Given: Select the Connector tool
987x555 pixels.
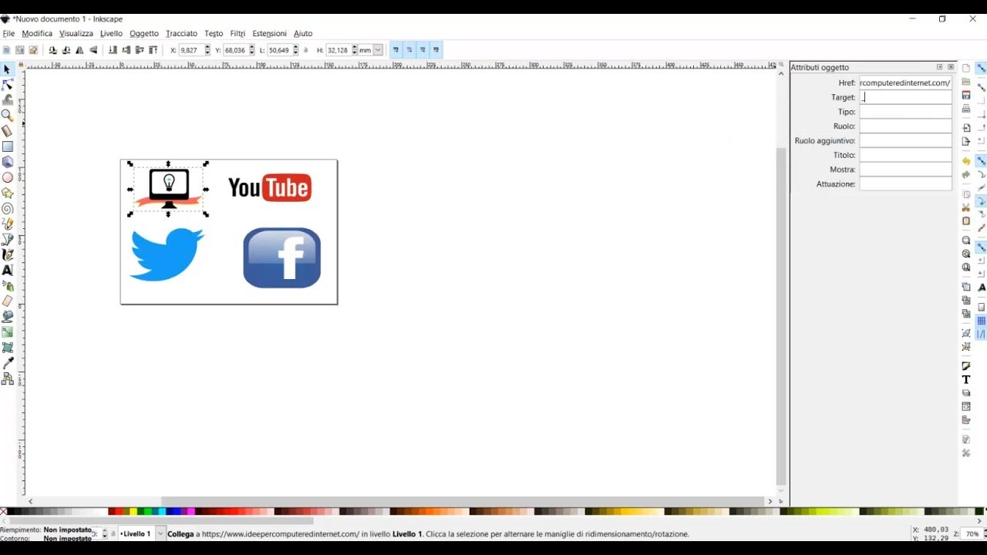Looking at the screenshot, I should pyautogui.click(x=7, y=378).
